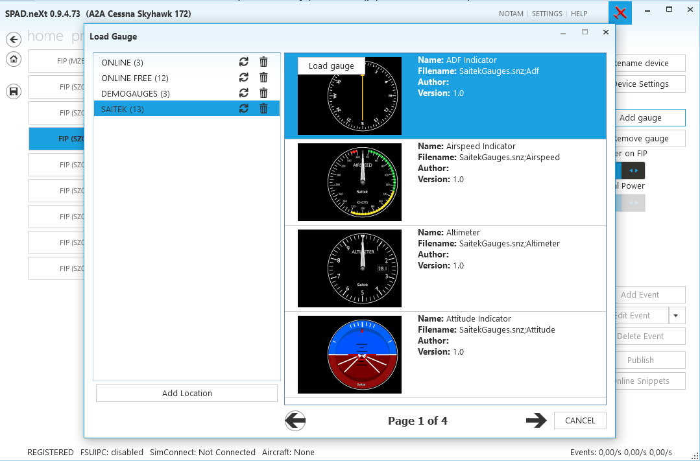This screenshot has width=700, height=461.
Task: Toggle the Virtual Power switch
Action: [630, 203]
